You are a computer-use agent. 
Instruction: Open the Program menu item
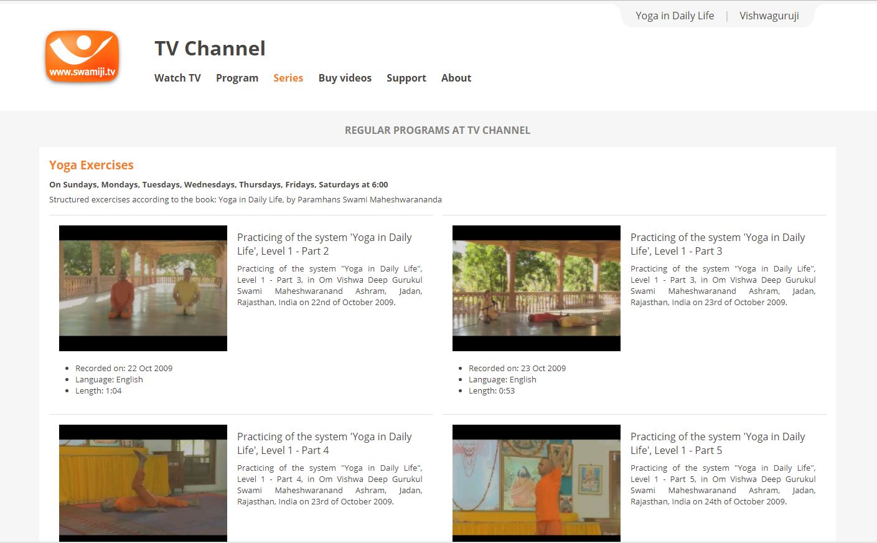click(237, 78)
